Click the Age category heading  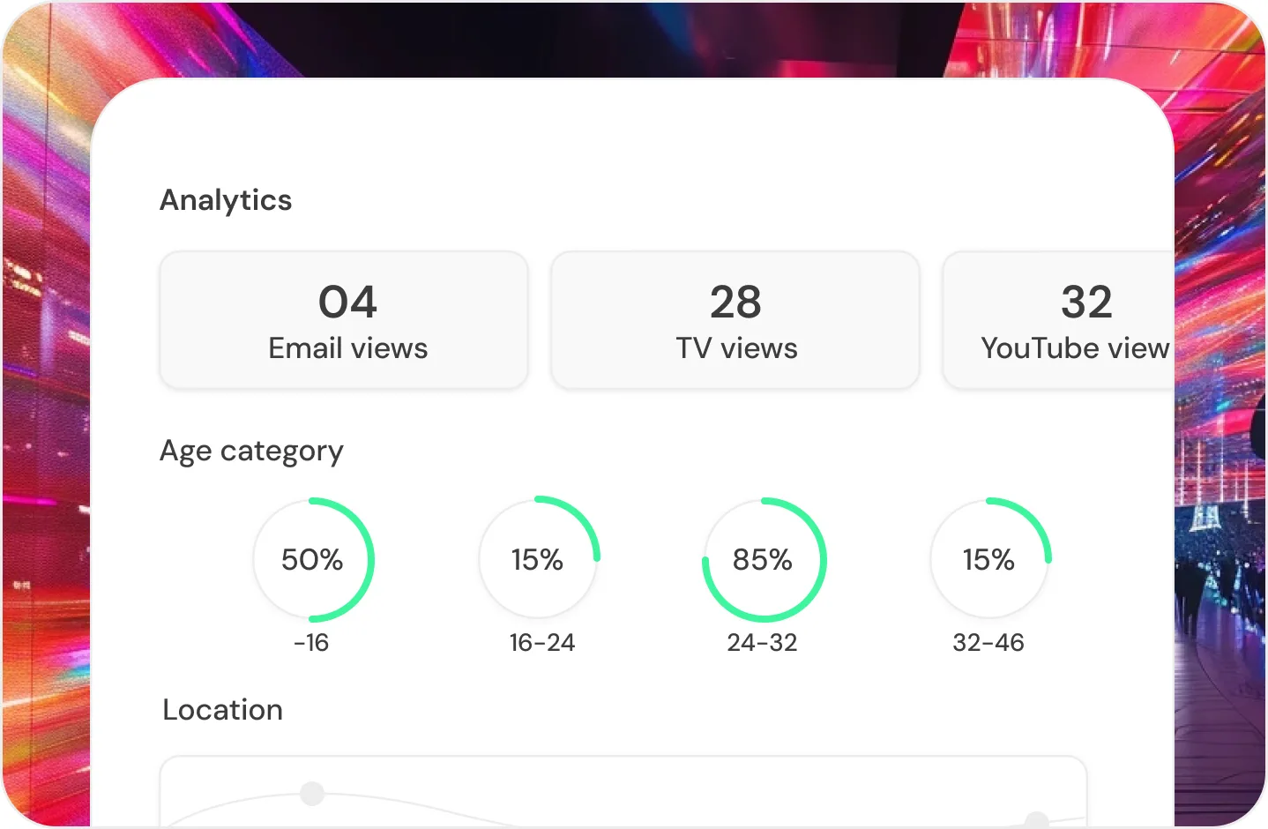[x=251, y=451]
